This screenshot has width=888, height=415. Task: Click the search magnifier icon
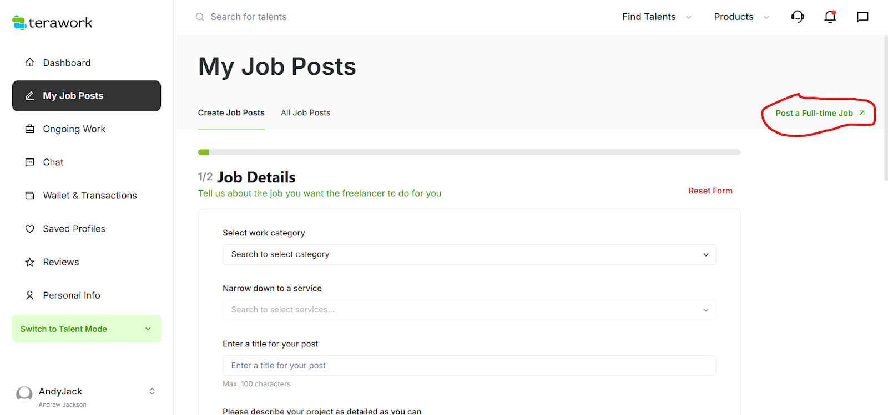pyautogui.click(x=200, y=17)
